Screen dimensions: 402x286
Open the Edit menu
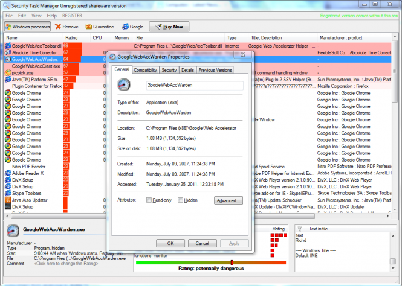22,16
